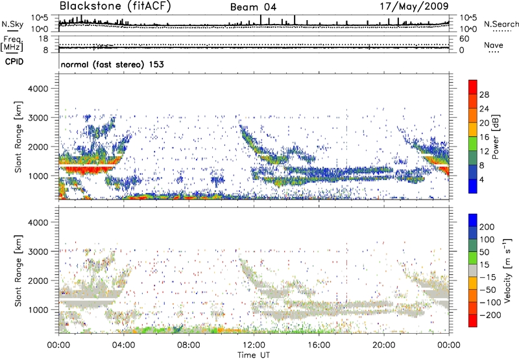Viewport: 519px width, 359px height.
Task: Click the 17/May/2009 date label
Action: pyautogui.click(x=414, y=6)
